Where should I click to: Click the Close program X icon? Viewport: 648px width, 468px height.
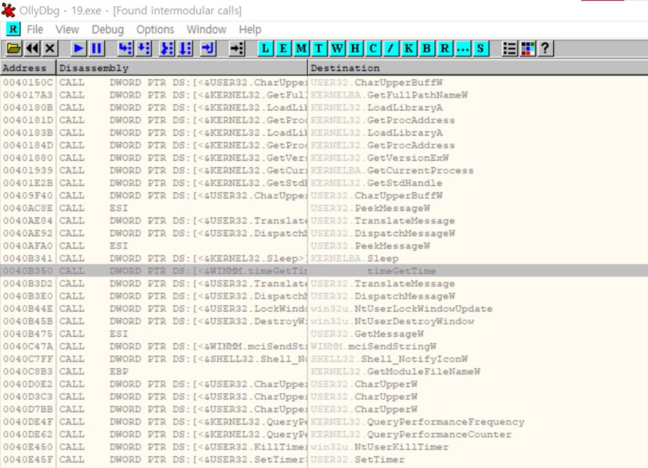50,49
